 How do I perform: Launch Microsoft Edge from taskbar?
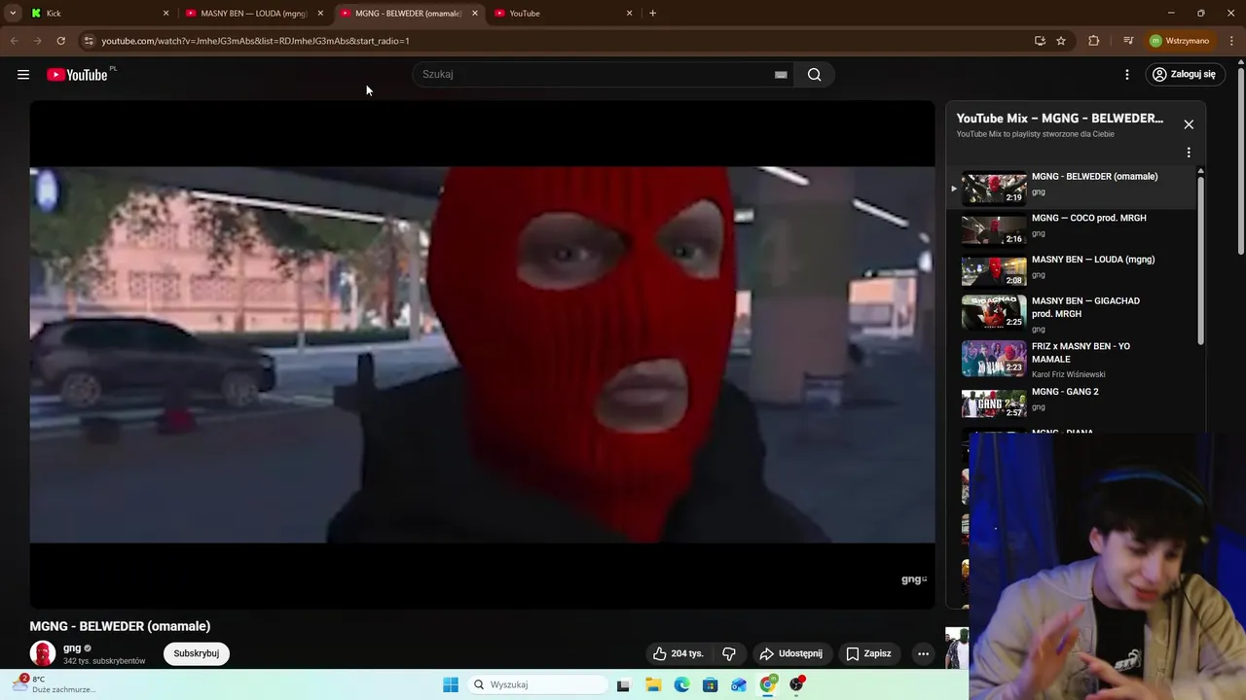click(x=681, y=684)
